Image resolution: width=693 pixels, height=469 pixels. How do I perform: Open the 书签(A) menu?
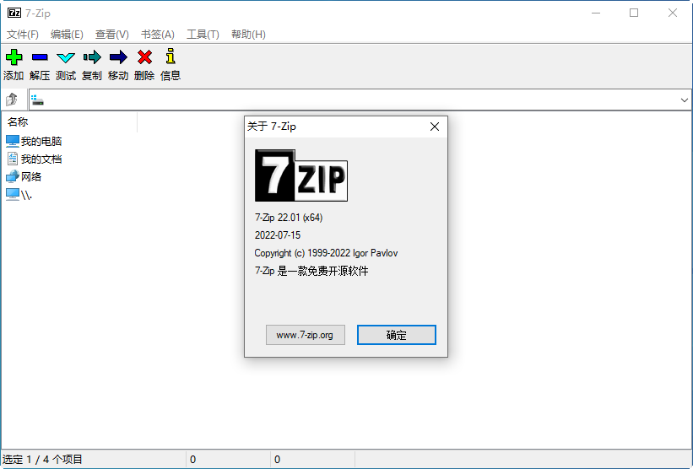coord(158,35)
